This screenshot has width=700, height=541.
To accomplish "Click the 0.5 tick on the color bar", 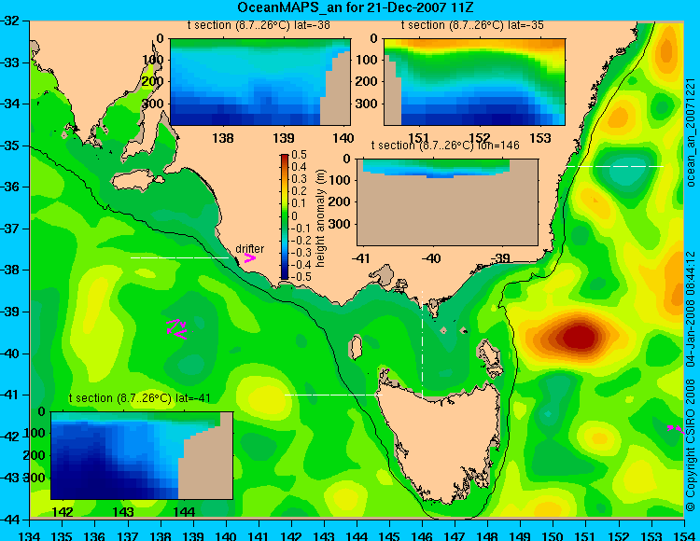I will [299, 155].
